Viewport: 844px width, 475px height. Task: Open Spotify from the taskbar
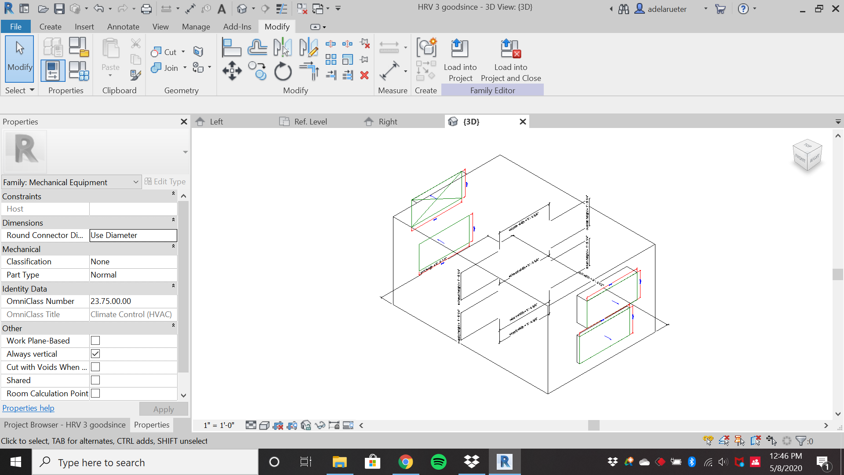(x=439, y=462)
